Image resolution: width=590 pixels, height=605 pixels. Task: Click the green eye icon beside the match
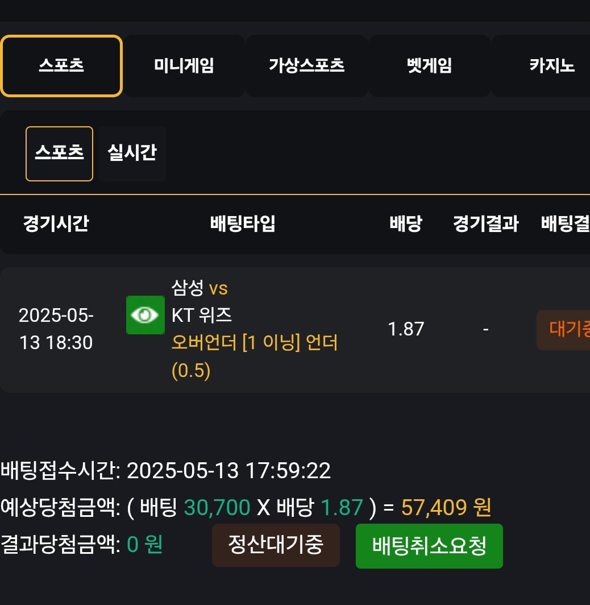146,315
